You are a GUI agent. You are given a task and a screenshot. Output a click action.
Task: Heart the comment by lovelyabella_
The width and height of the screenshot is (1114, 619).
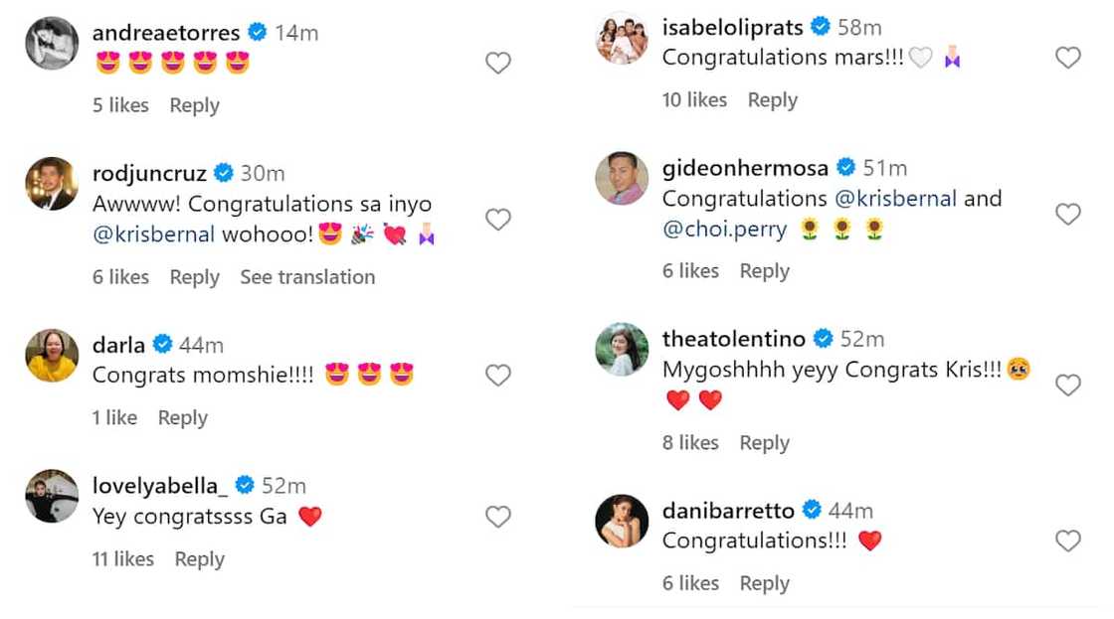pos(497,517)
